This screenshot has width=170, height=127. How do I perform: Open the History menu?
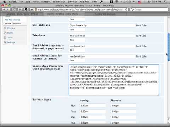point(45,2)
